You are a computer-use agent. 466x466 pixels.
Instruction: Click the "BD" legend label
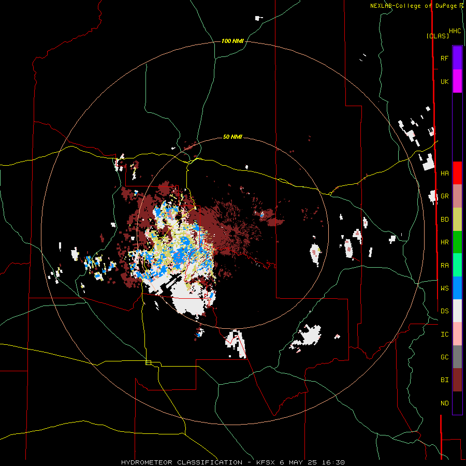444,220
